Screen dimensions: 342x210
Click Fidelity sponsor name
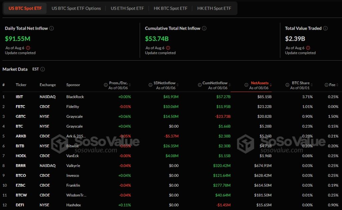(72, 106)
